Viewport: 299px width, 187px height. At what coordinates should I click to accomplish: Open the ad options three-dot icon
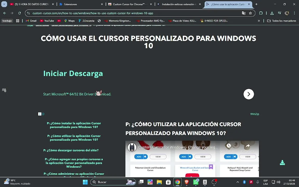coord(40,114)
